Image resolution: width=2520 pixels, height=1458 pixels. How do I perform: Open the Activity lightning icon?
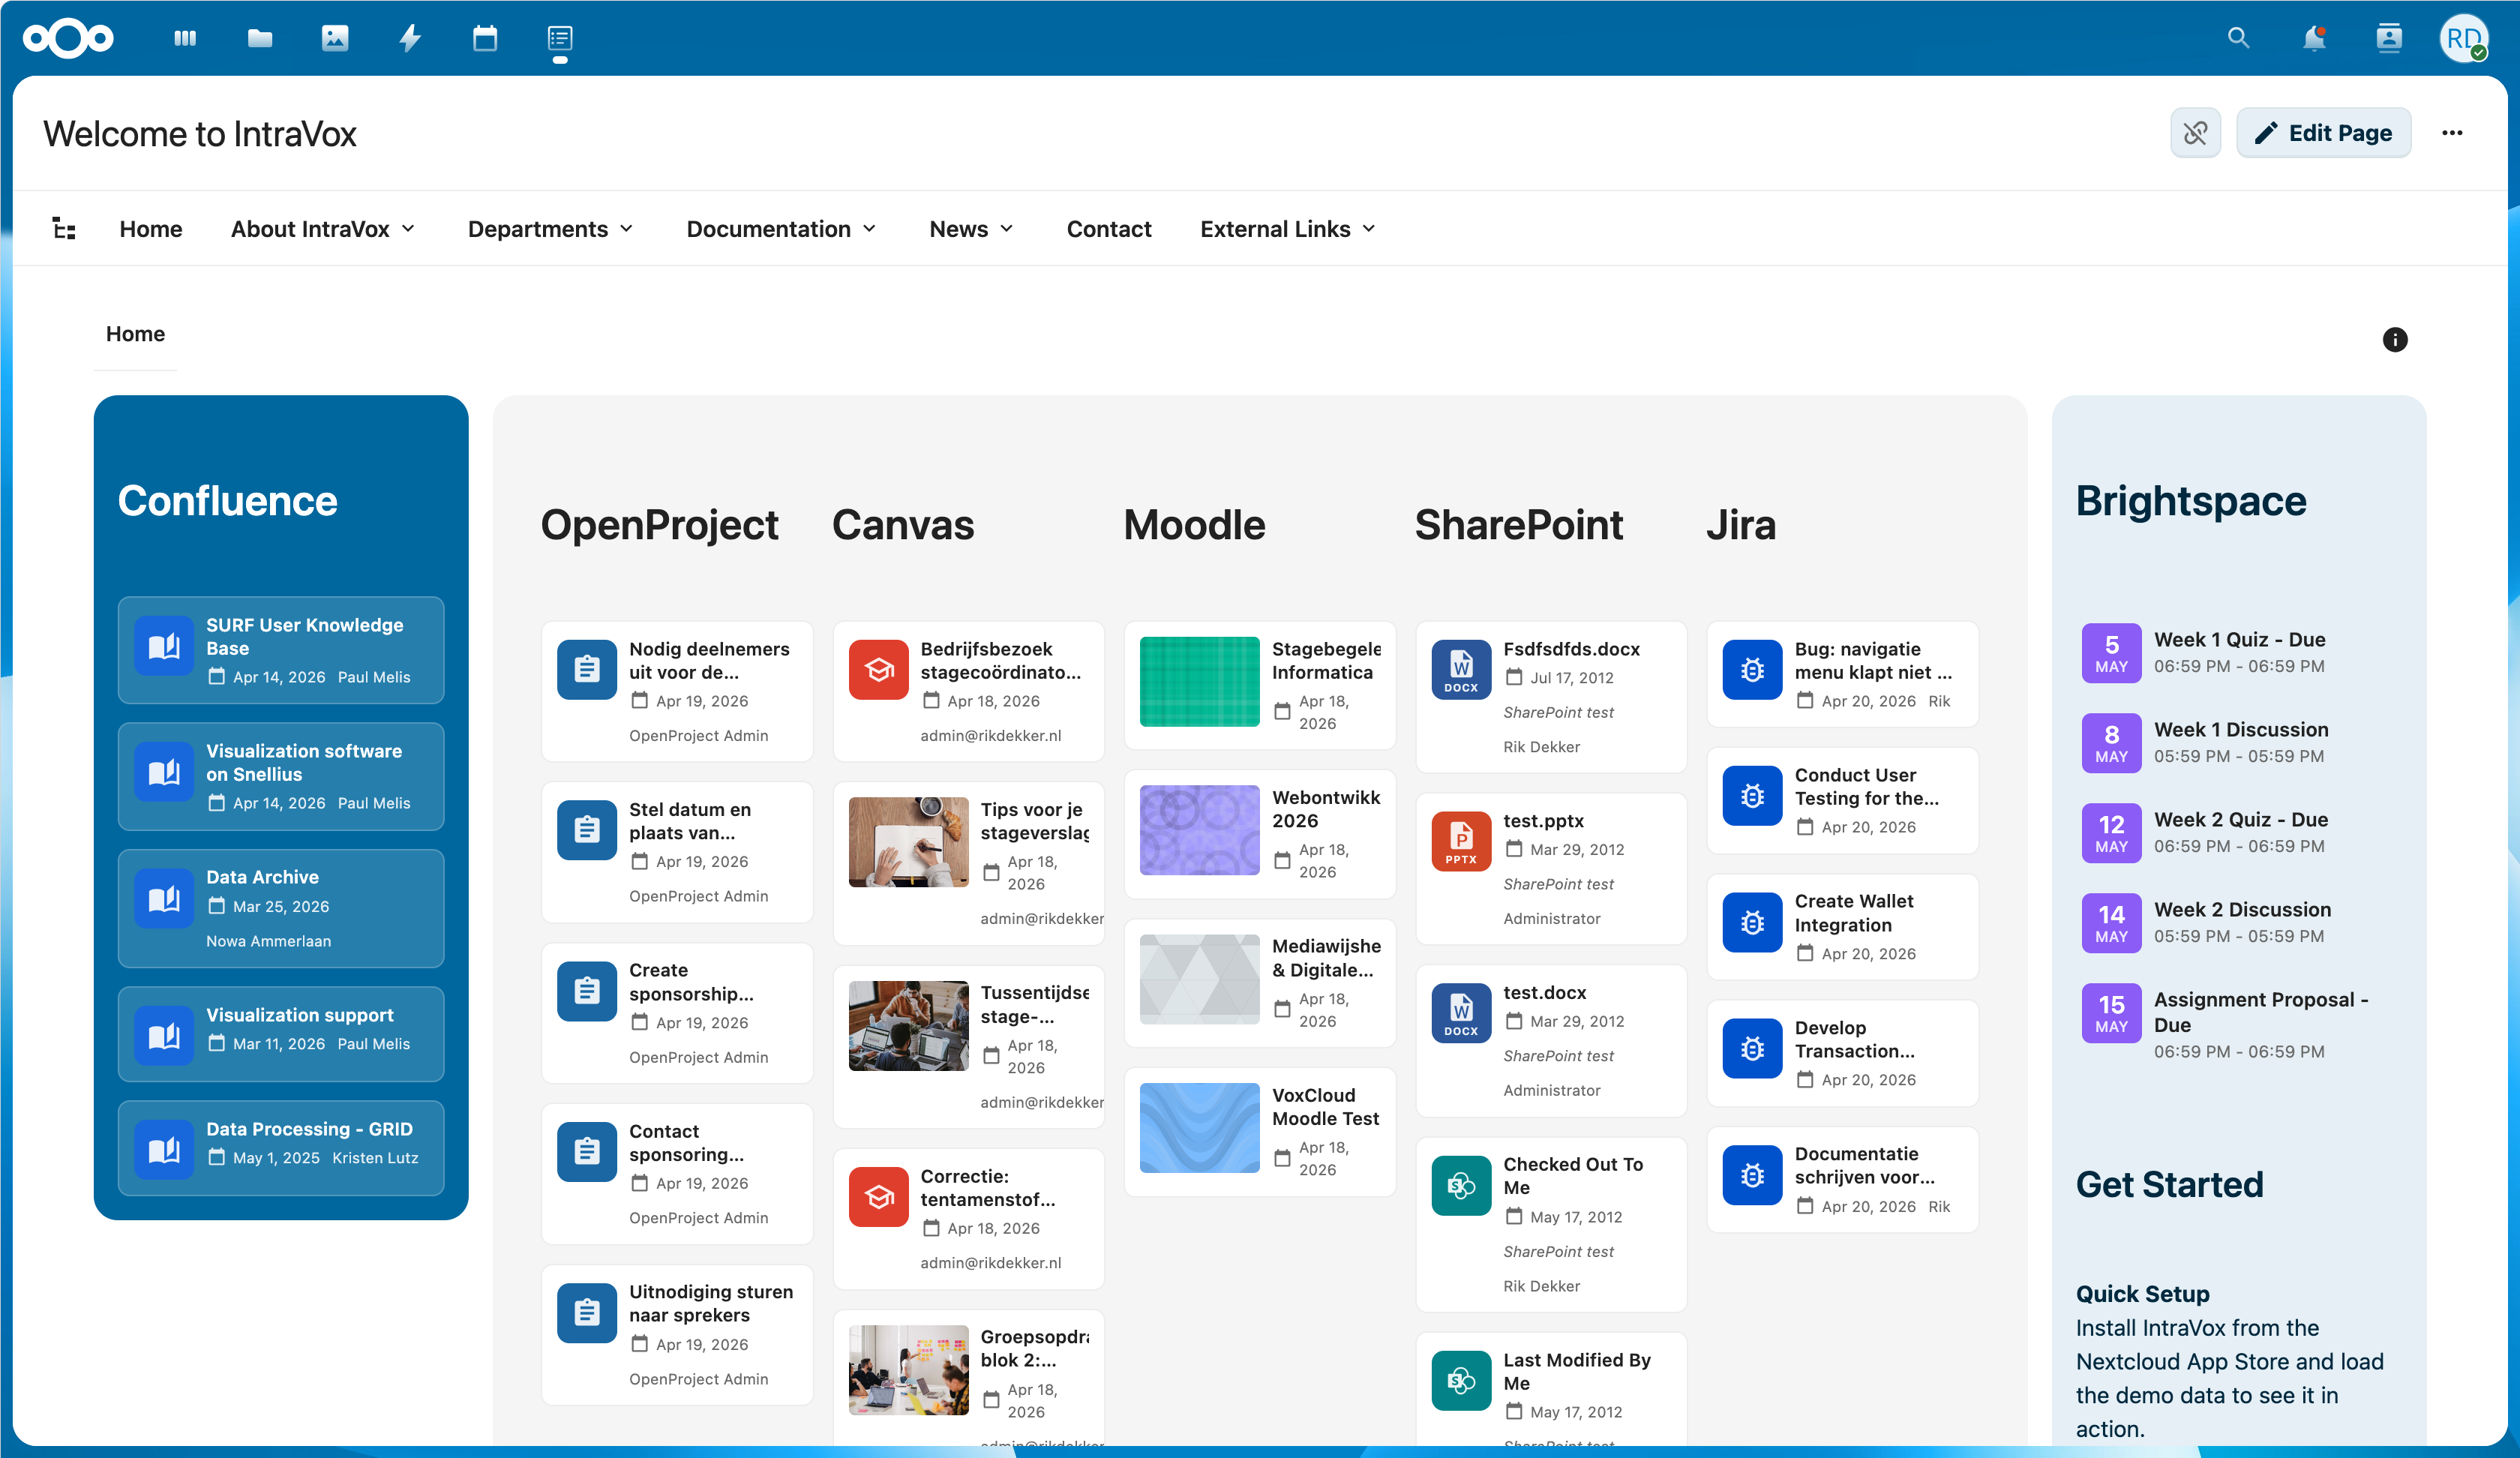point(410,38)
